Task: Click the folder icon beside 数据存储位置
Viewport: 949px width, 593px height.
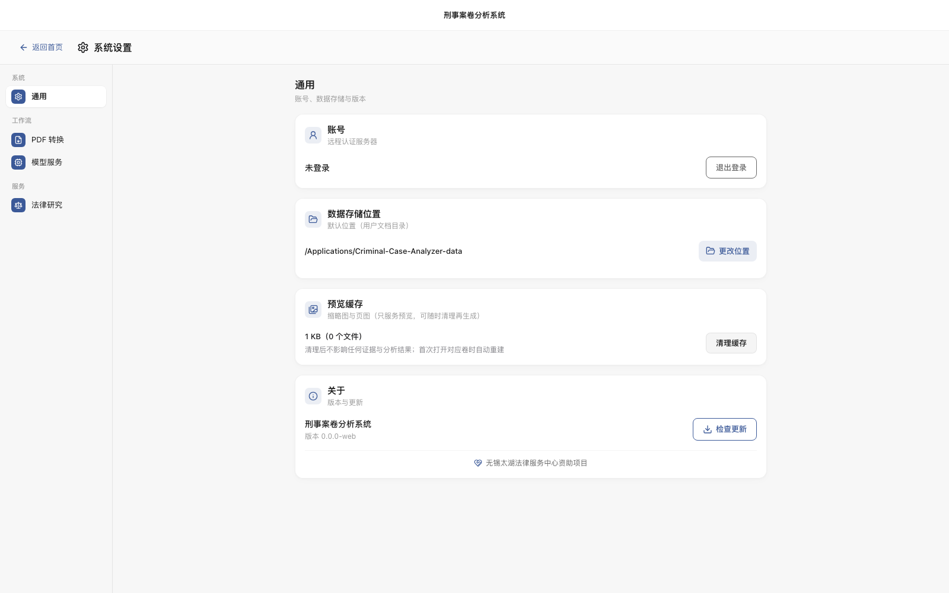Action: (x=313, y=219)
